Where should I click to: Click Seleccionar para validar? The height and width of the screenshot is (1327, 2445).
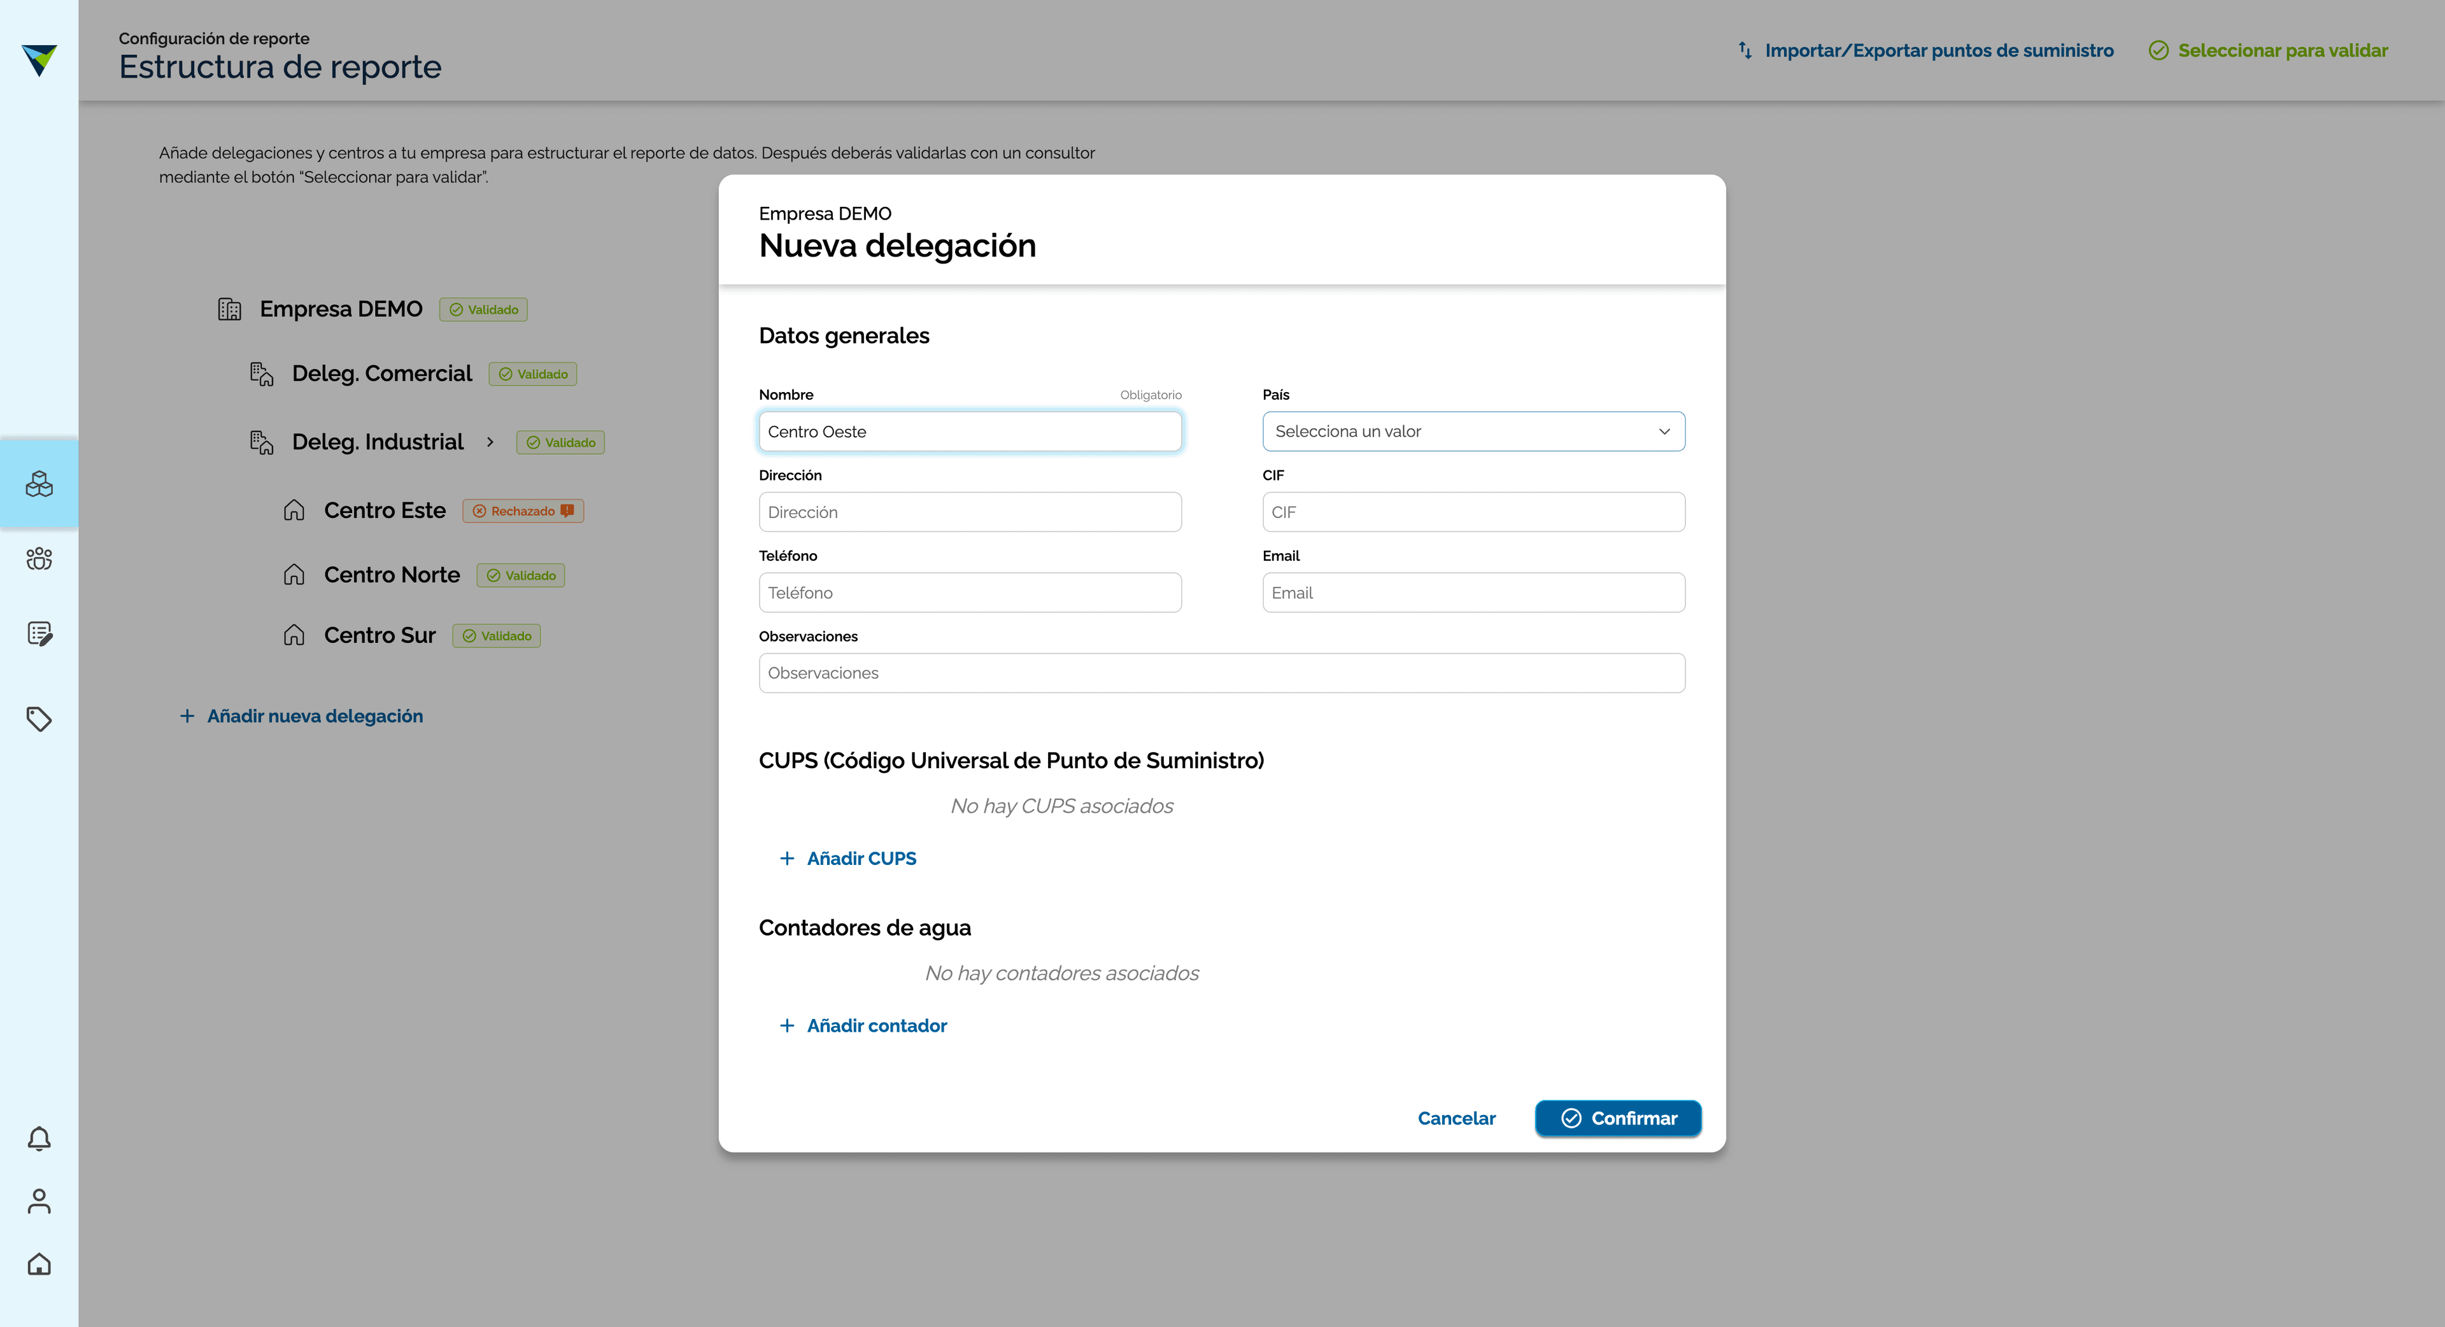point(2267,50)
